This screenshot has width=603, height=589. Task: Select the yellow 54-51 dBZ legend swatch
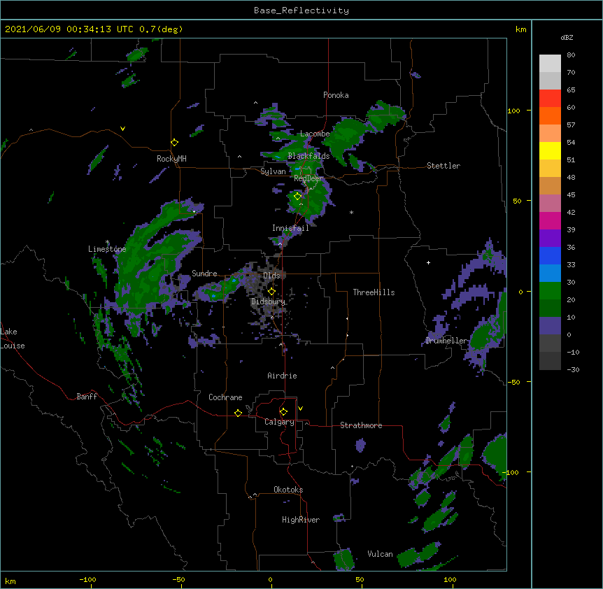(x=550, y=151)
